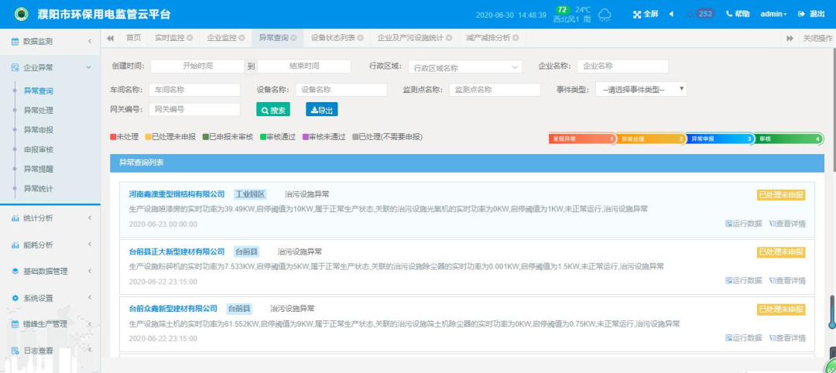Click the 网关编号 input field

(194, 109)
